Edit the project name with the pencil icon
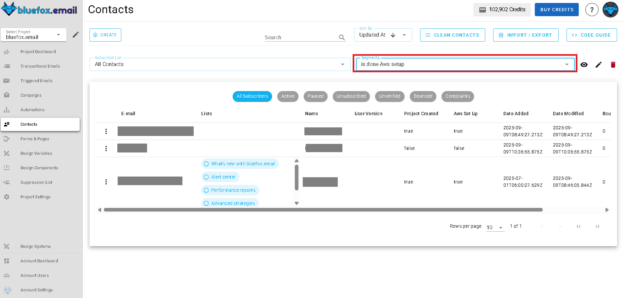 click(x=76, y=34)
